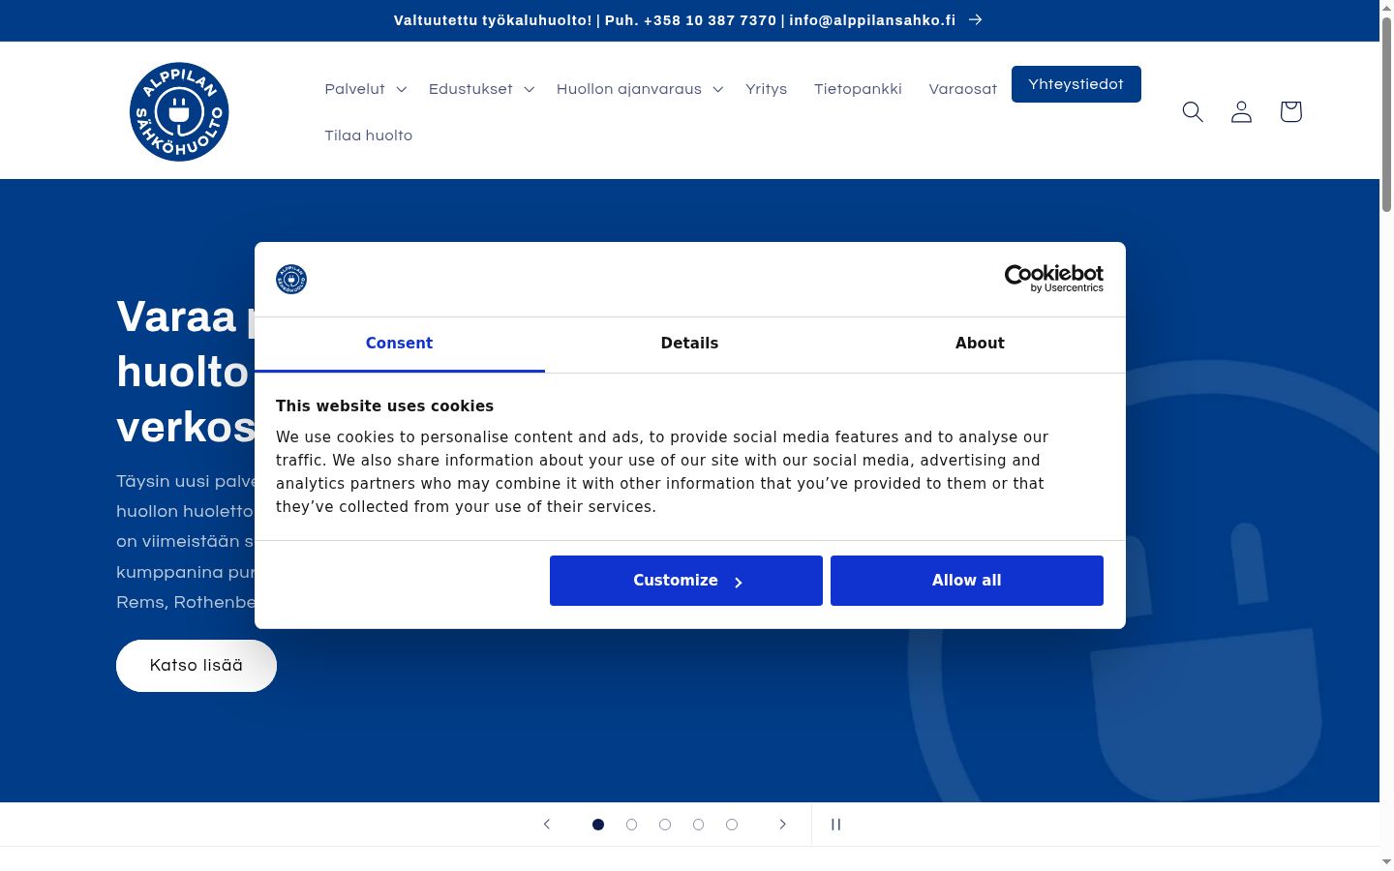Open the site search icon
This screenshot has width=1394, height=871.
click(x=1193, y=111)
